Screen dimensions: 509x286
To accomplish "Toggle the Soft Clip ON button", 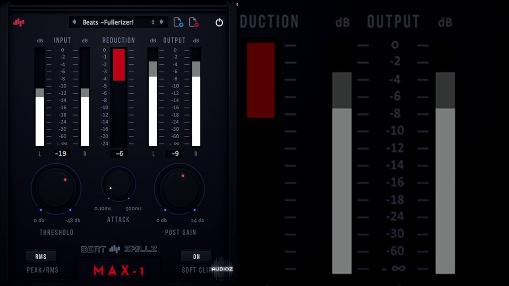I will [x=196, y=257].
